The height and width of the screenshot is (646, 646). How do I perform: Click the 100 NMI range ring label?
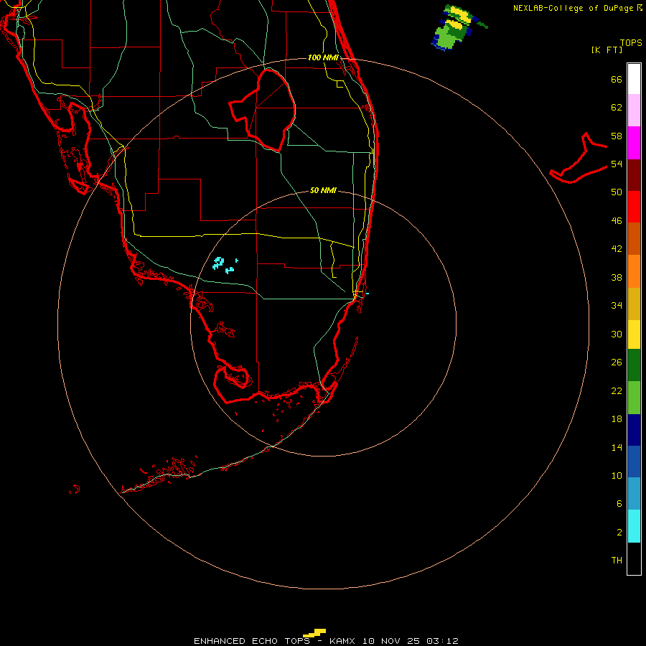pyautogui.click(x=323, y=57)
